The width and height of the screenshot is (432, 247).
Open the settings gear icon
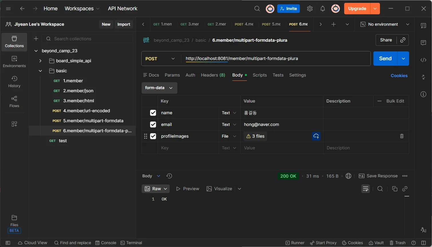coord(310,9)
